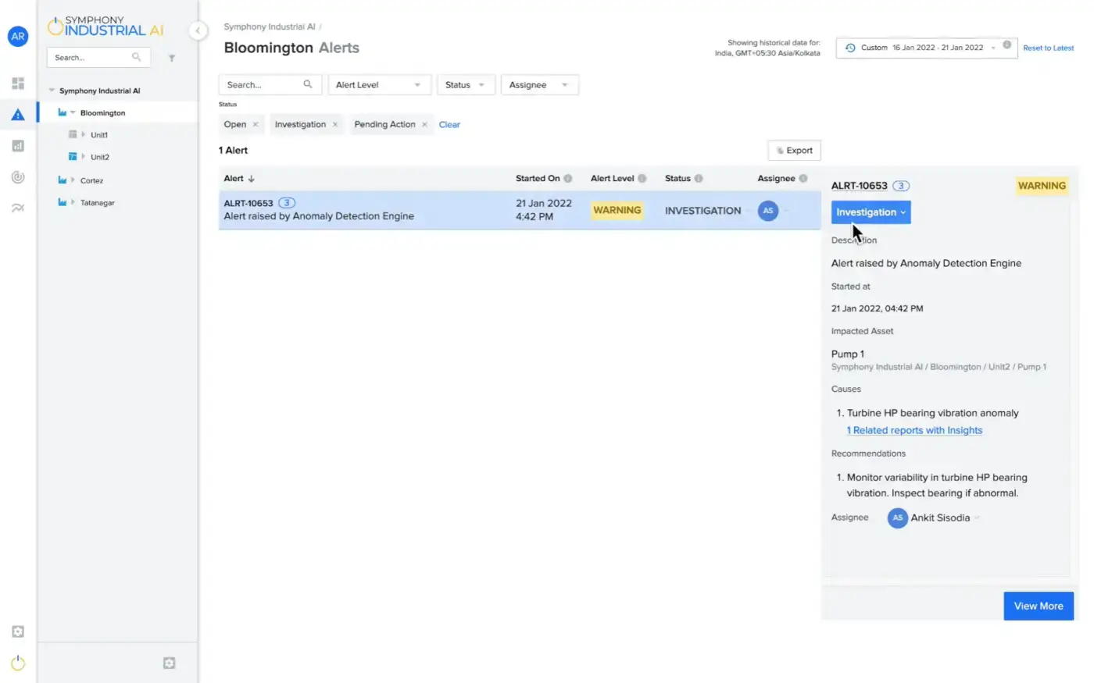
Task: Click the View More button
Action: (x=1038, y=606)
